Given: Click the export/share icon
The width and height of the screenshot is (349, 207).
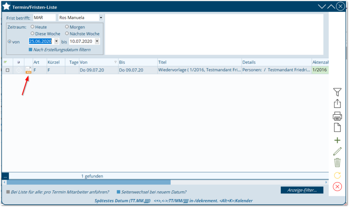Looking at the screenshot, I should pos(337,103).
